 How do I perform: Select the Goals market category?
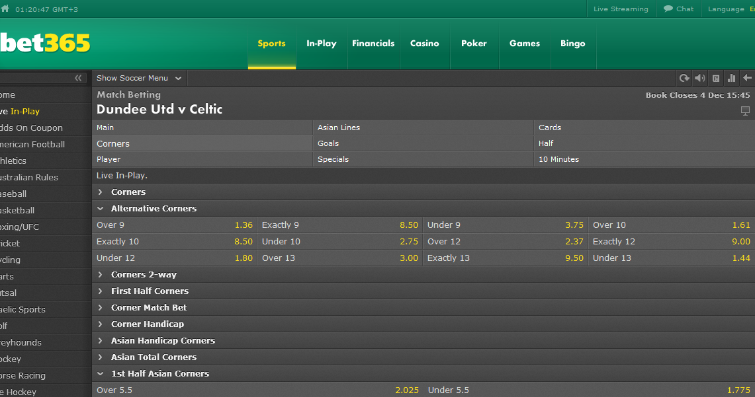[423, 143]
